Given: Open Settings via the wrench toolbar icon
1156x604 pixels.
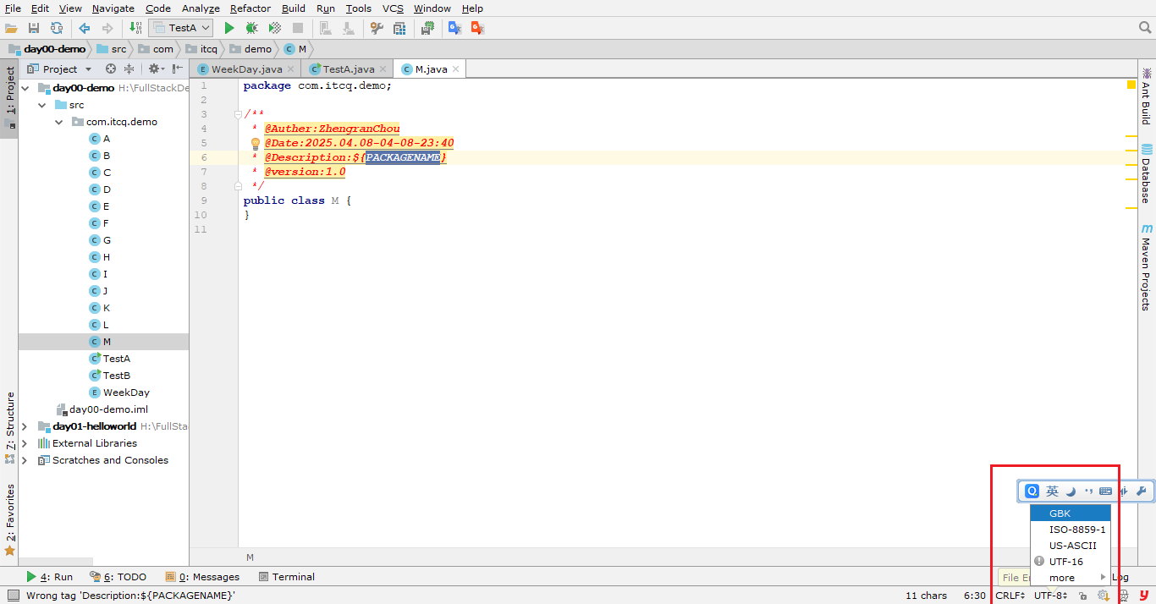Looking at the screenshot, I should 377,28.
